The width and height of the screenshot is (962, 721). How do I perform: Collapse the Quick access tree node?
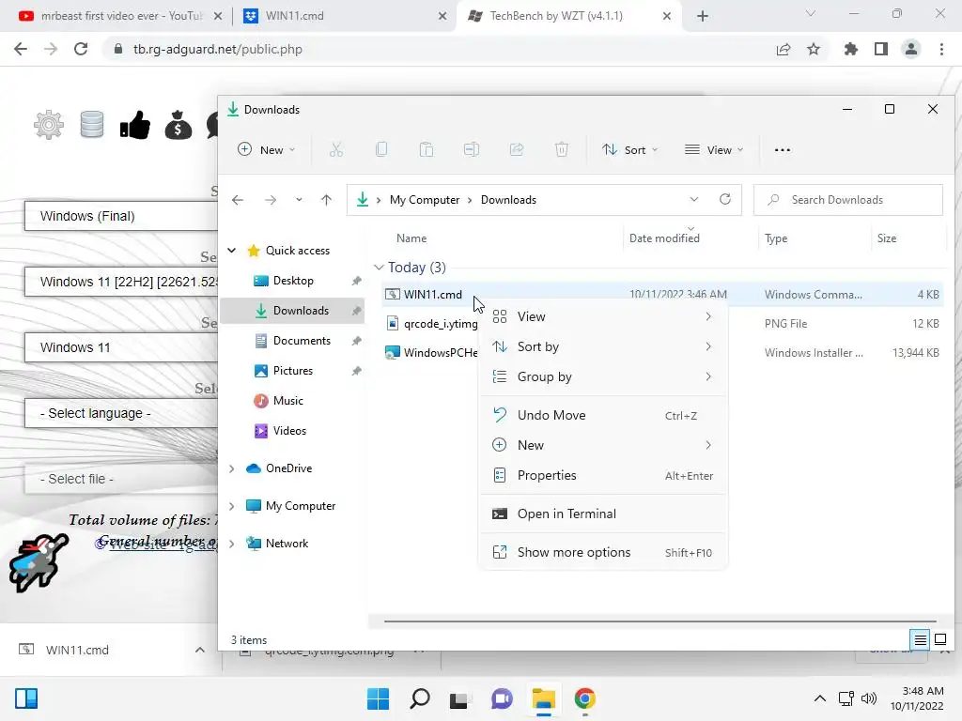[232, 250]
